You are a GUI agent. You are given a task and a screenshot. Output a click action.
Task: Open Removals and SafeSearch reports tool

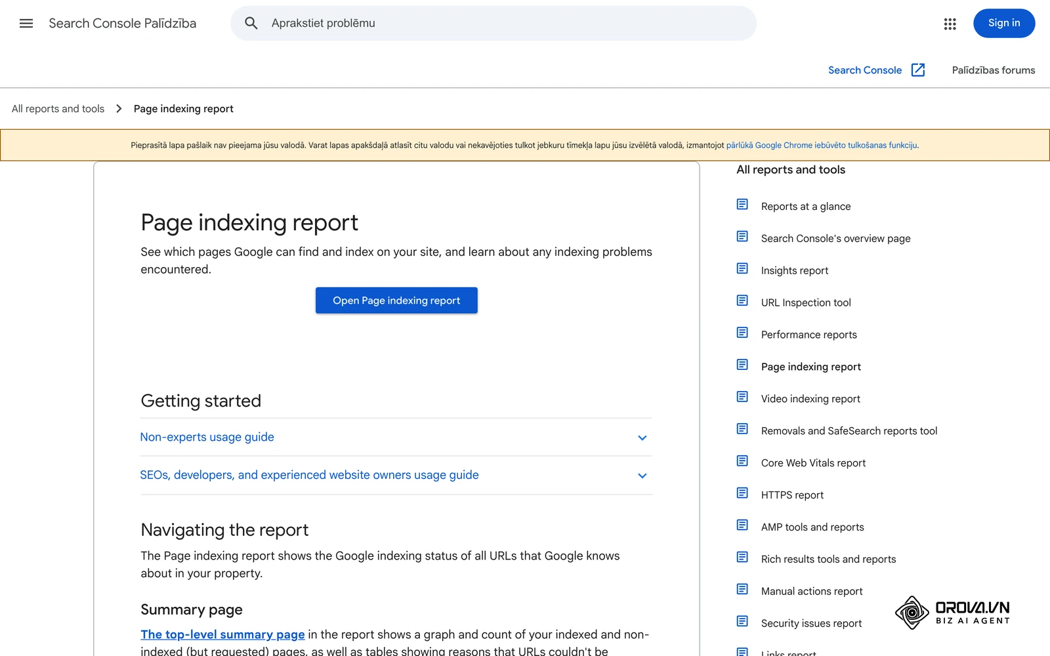849,432
